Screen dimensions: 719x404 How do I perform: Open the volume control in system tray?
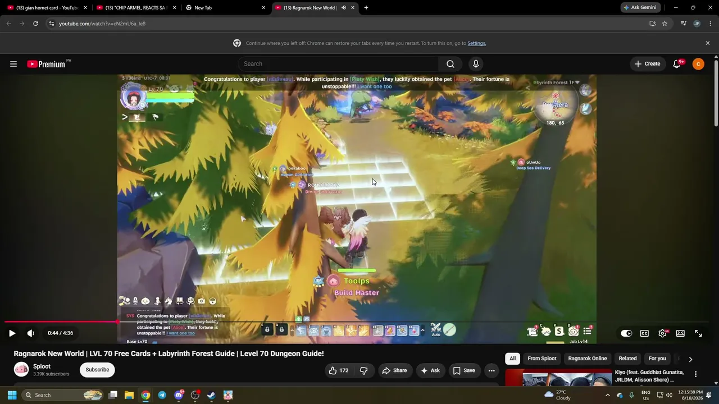[669, 395]
